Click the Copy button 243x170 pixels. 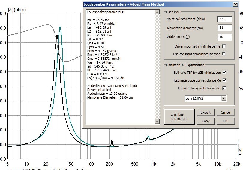click(x=206, y=121)
